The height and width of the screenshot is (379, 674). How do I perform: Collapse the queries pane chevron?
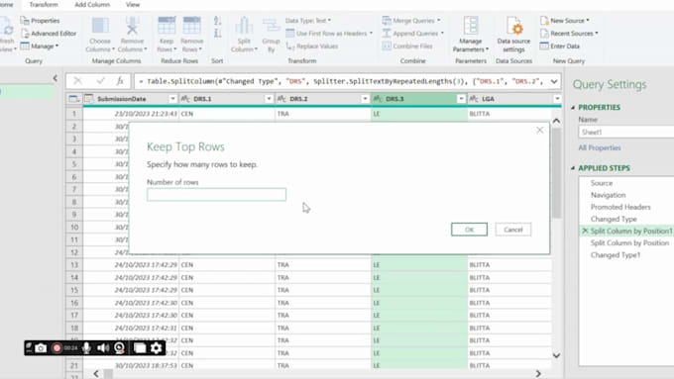point(56,78)
